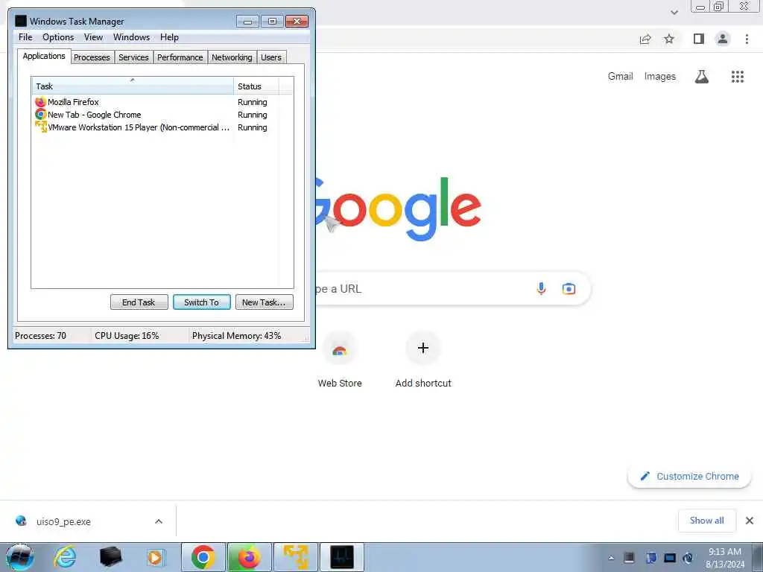The image size is (763, 572).
Task: Switch to VMware Player taskbar icon
Action: (x=295, y=557)
